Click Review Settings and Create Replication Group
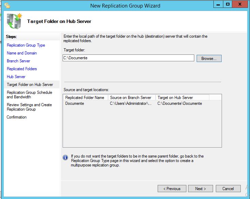 pos(29,107)
